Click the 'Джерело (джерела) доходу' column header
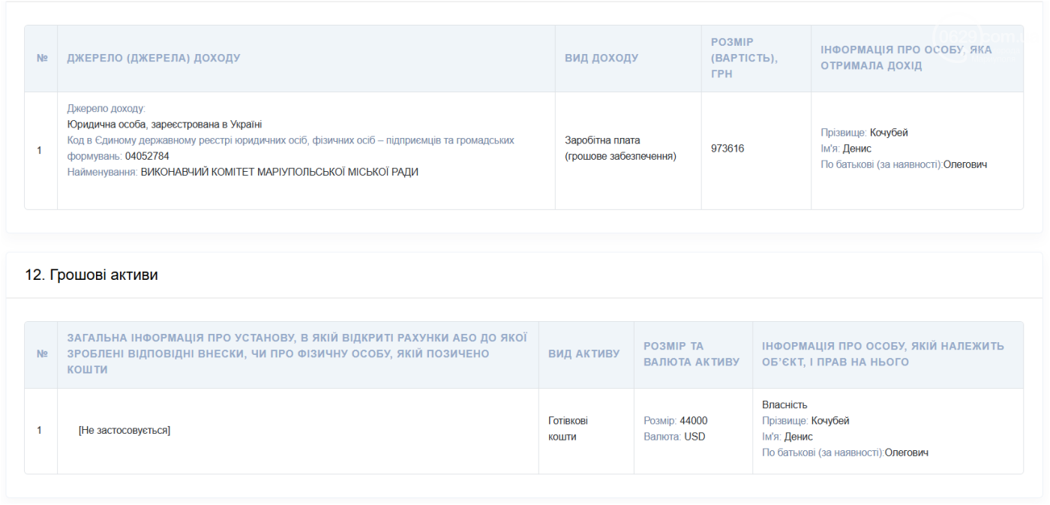1050x505 pixels. (154, 58)
